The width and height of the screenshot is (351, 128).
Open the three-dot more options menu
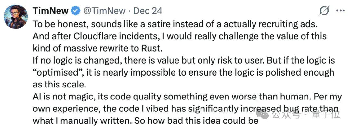(341, 10)
